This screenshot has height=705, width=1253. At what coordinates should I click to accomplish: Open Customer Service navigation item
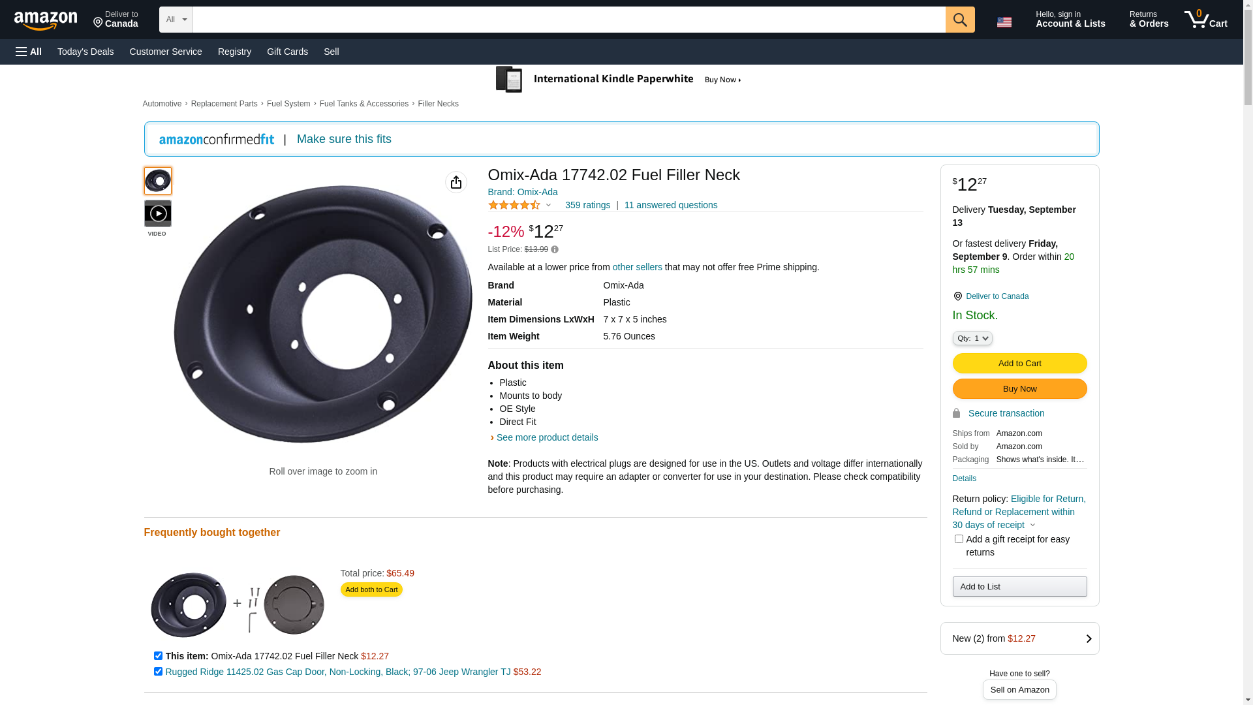coord(166,52)
